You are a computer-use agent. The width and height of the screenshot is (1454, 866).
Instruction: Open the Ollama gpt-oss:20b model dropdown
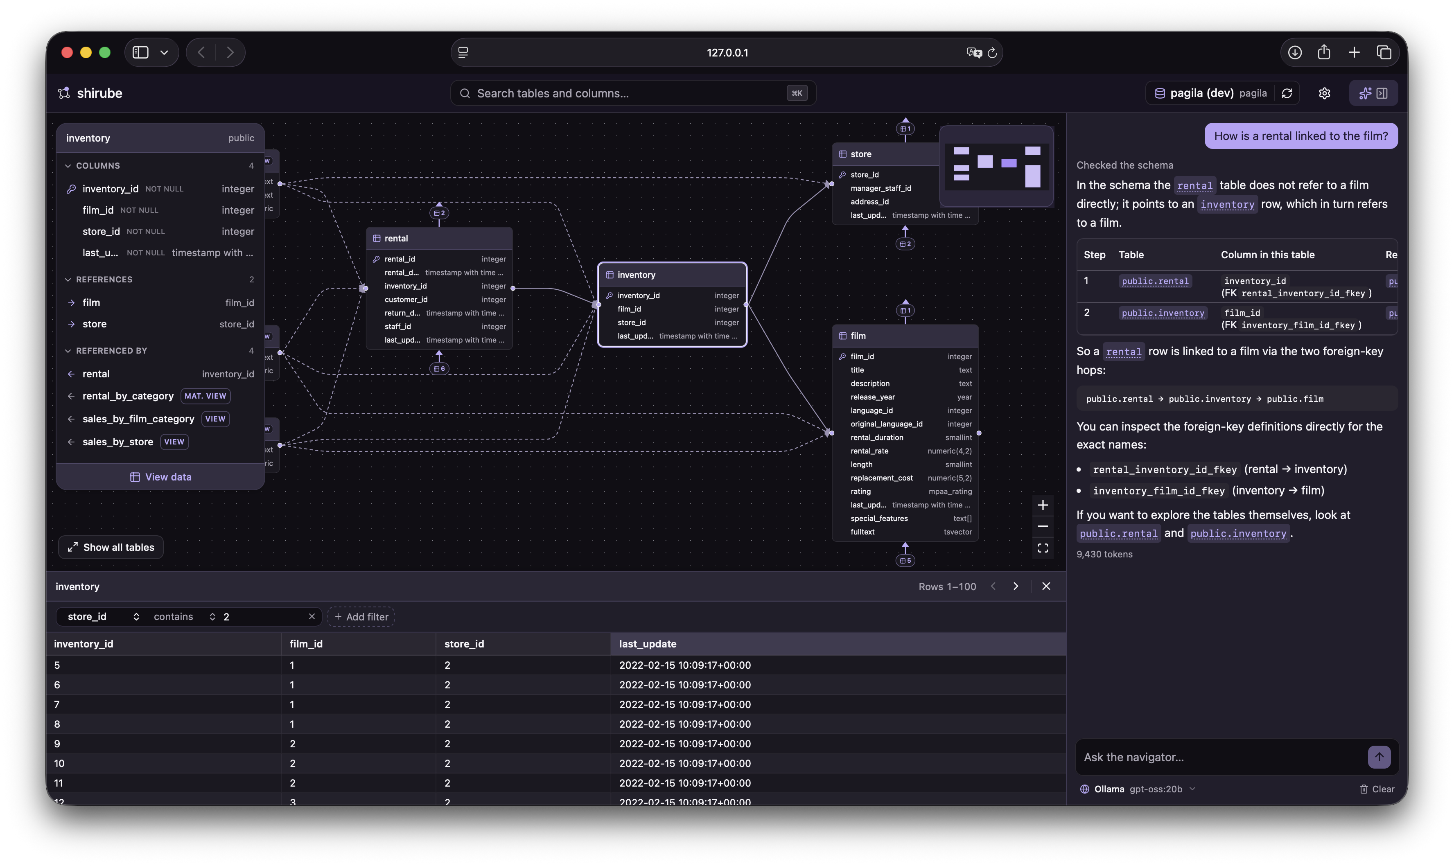tap(1138, 789)
